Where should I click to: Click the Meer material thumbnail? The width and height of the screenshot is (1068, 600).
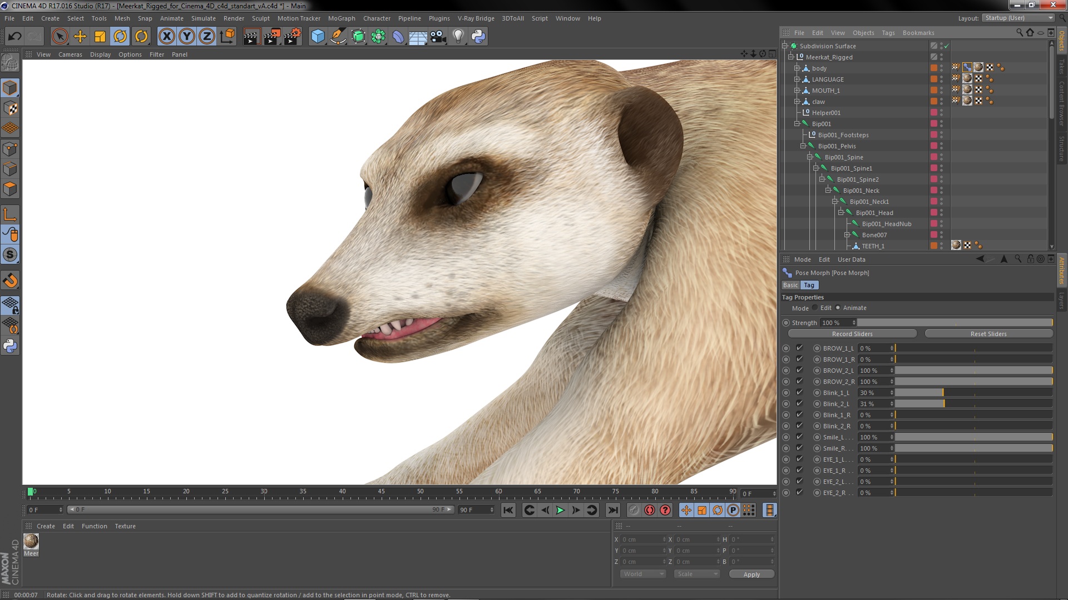pos(31,541)
